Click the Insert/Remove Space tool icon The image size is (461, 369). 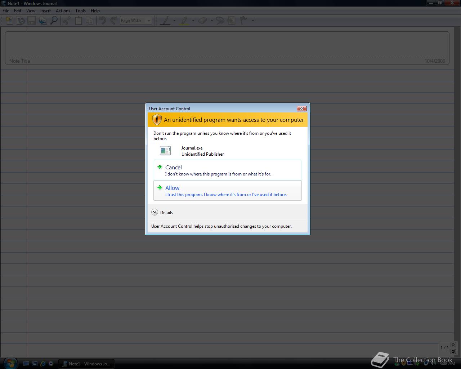point(231,21)
